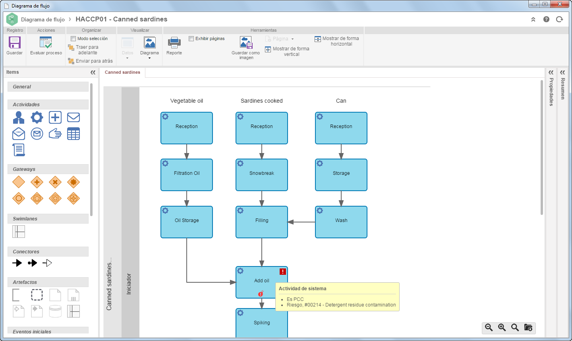The height and width of the screenshot is (341, 572).
Task: Click the Iniciador lane header
Action: click(x=130, y=213)
